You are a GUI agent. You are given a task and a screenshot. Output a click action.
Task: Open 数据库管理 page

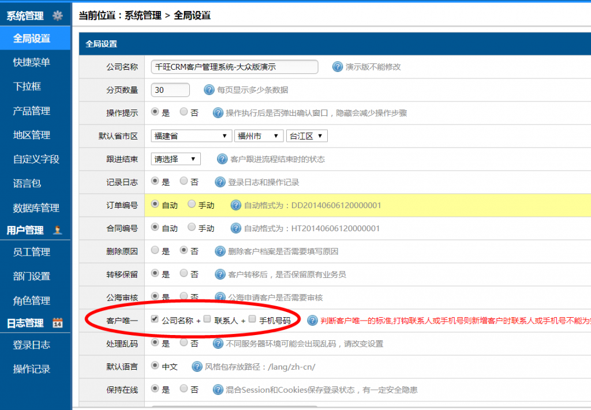click(x=36, y=208)
